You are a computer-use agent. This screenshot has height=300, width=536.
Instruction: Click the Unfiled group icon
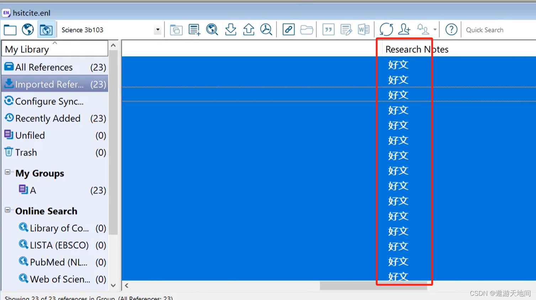point(9,134)
